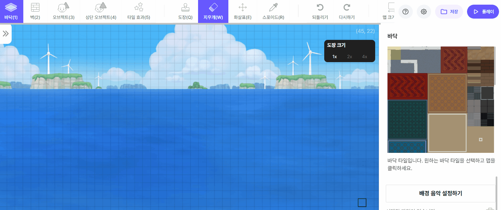This screenshot has height=210, width=501.
Task: Open the help question mark icon
Action: 405,12
